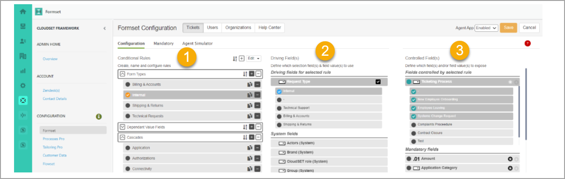Add a rule to Form Types group
This screenshot has width=565, height=179.
(x=251, y=74)
